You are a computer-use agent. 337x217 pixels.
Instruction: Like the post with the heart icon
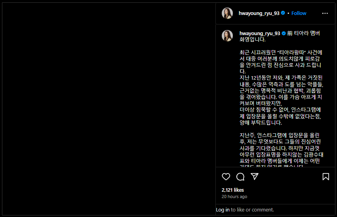pyautogui.click(x=226, y=177)
